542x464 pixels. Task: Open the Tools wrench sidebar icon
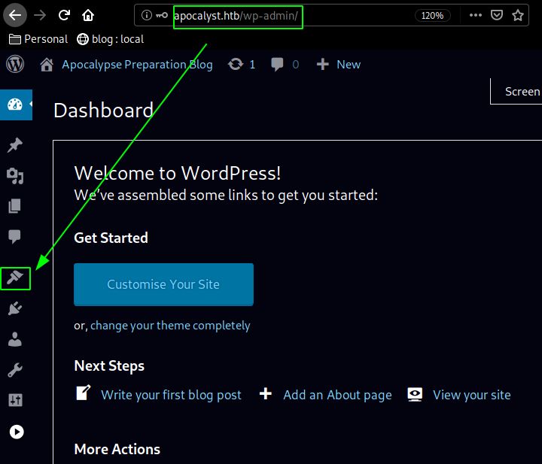[15, 370]
